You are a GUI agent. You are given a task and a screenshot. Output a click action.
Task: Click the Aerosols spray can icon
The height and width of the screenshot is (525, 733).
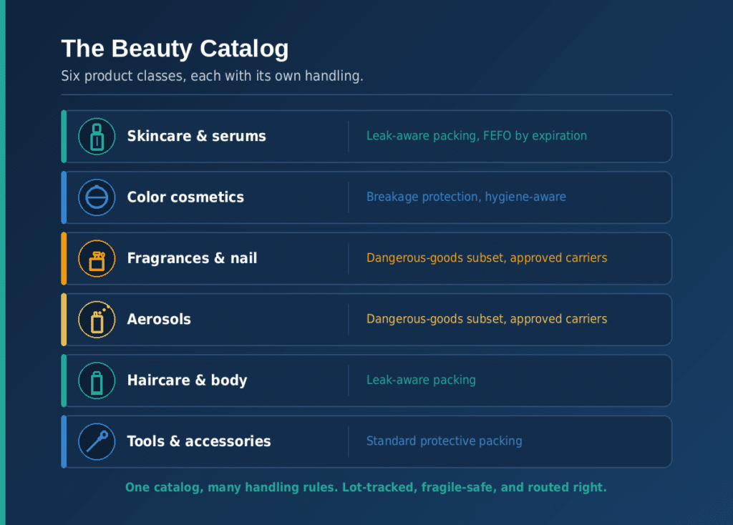pos(97,320)
